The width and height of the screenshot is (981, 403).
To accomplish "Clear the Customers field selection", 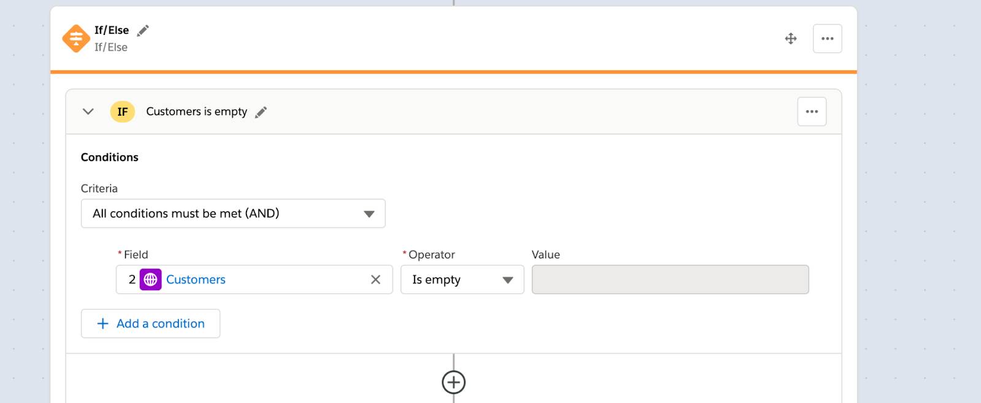I will (376, 279).
